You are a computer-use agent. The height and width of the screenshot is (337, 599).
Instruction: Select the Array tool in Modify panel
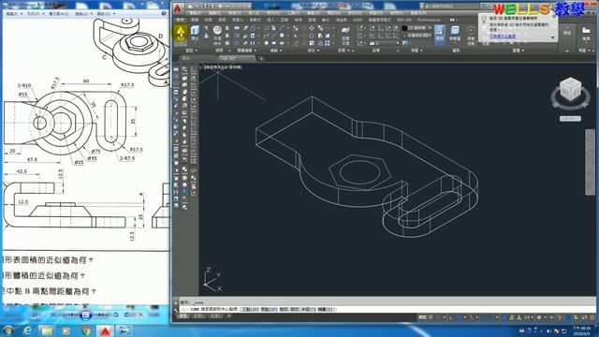point(328,43)
